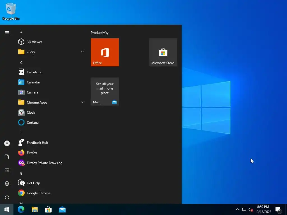
Task: Open Mail from the taskbar
Action: tap(62, 209)
